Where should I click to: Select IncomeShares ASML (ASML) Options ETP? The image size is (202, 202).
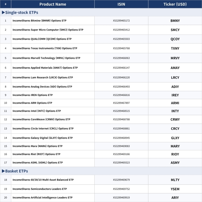(x=38, y=163)
